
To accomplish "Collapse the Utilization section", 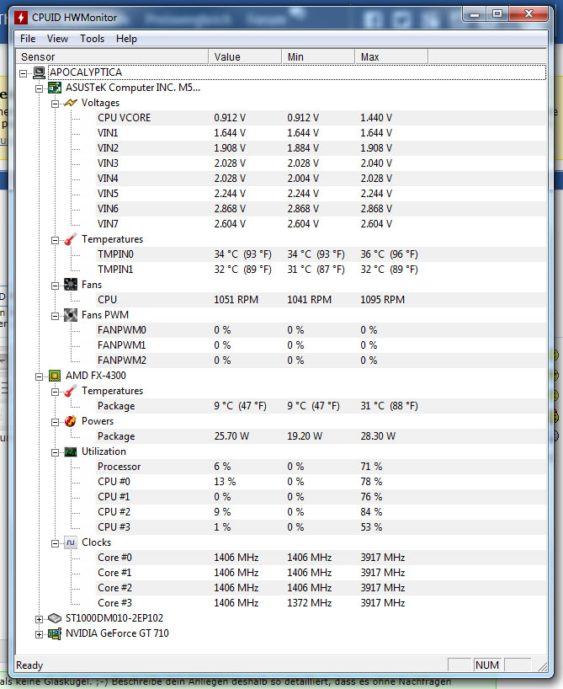I will pyautogui.click(x=55, y=453).
